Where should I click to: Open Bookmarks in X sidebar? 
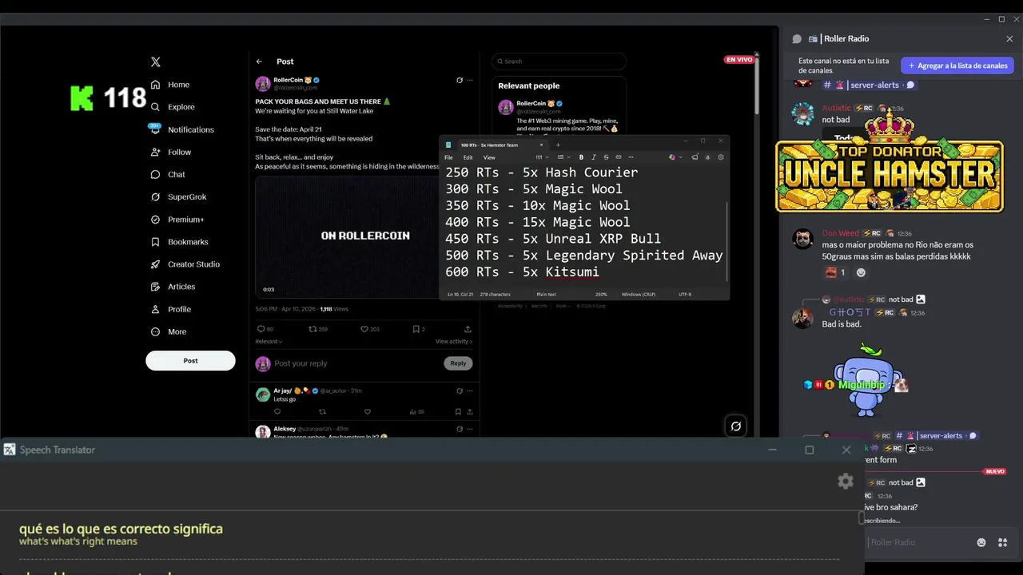pos(179,242)
